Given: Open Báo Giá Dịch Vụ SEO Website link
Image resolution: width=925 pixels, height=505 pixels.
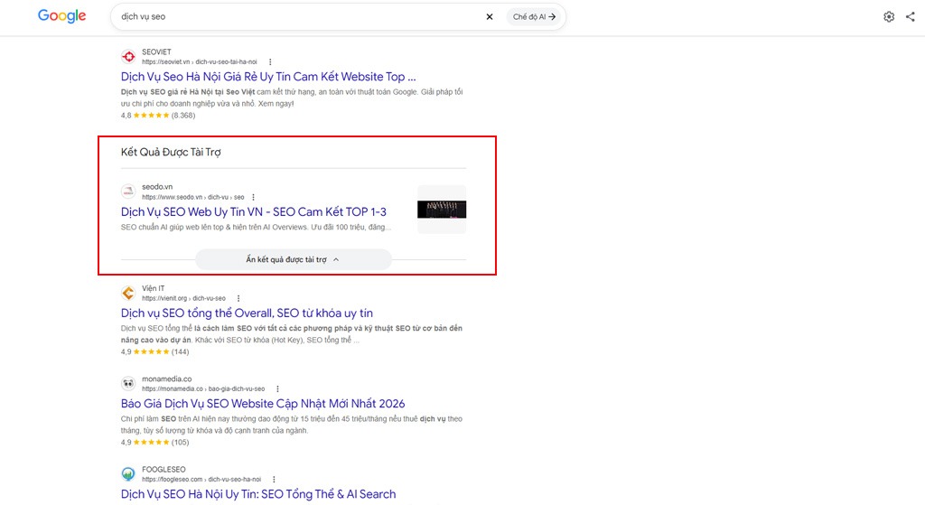Looking at the screenshot, I should pos(263,404).
